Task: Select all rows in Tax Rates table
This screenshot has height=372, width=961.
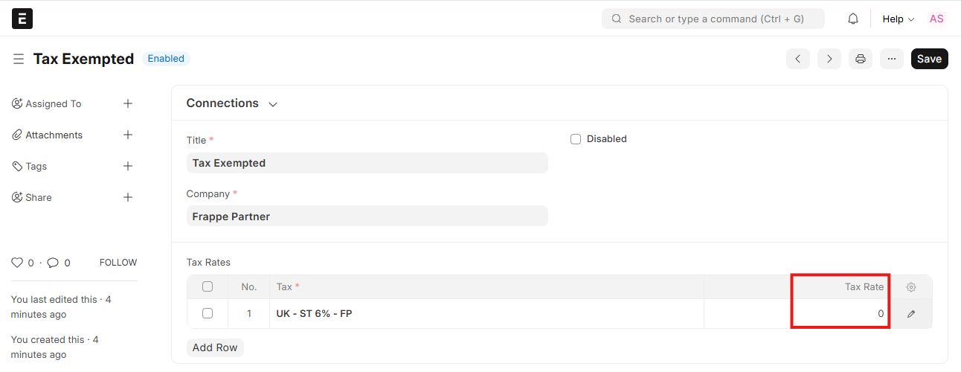Action: [208, 286]
